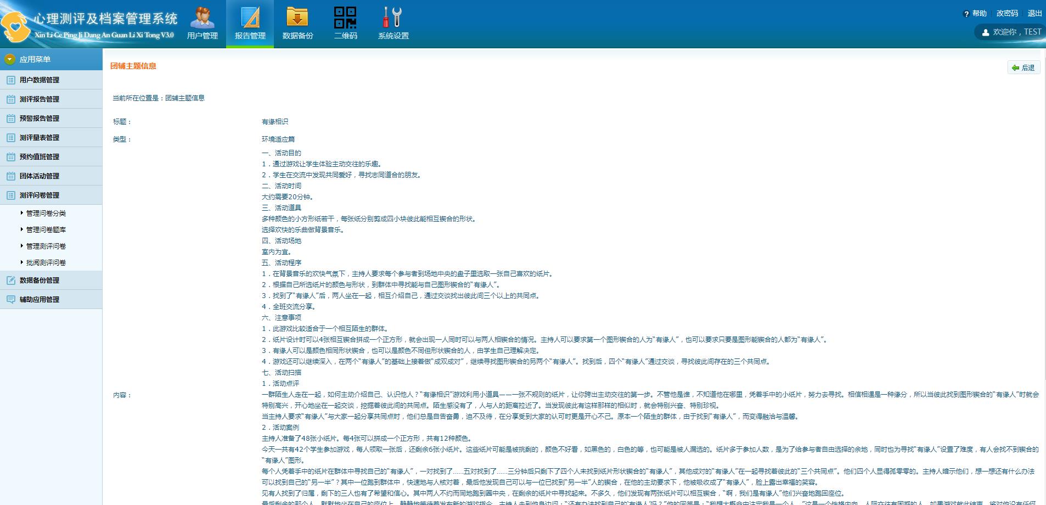Click the line 1．活动点评
This screenshot has height=505, width=1046.
[x=280, y=384]
